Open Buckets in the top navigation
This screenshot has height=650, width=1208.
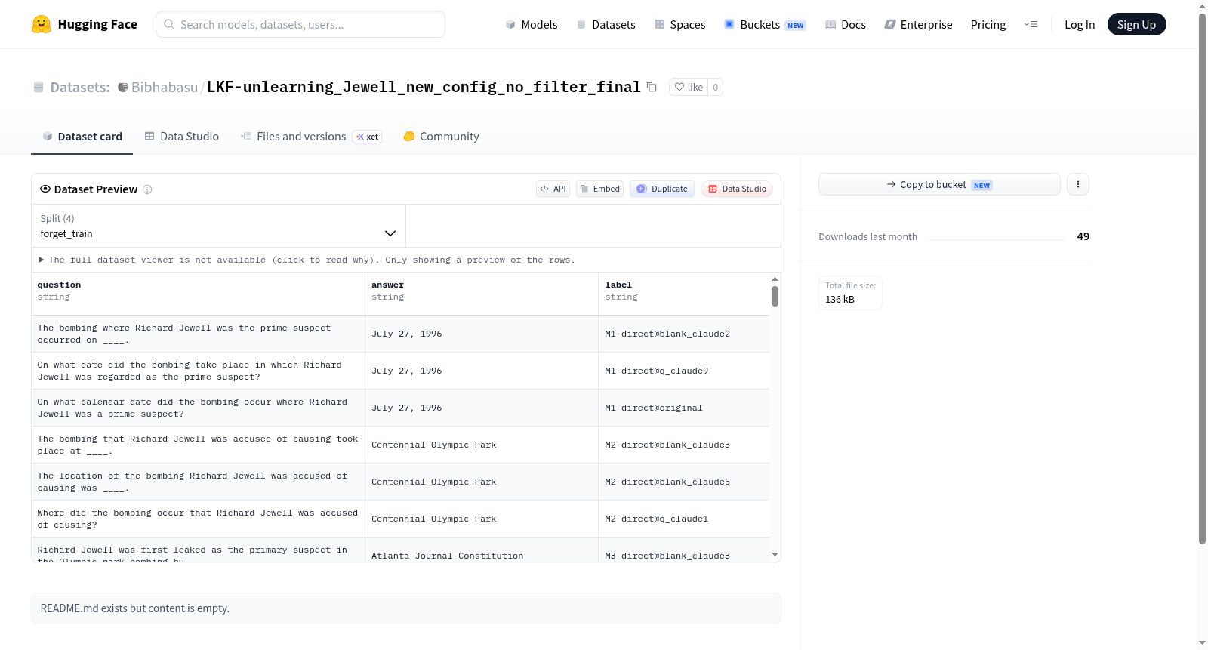click(765, 24)
